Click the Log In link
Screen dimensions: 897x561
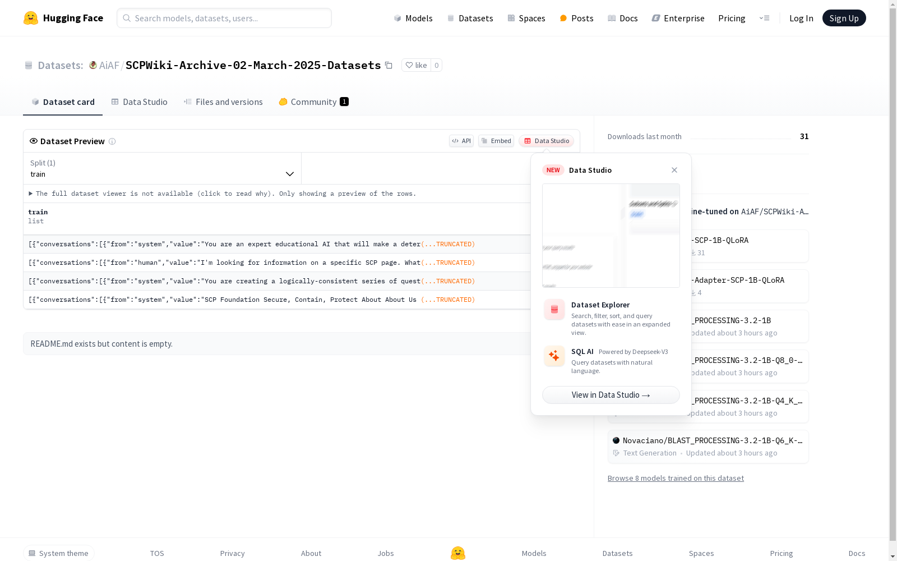click(801, 18)
